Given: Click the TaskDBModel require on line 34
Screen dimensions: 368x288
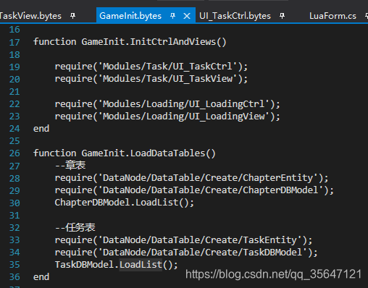Looking at the screenshot, I should (x=186, y=253).
